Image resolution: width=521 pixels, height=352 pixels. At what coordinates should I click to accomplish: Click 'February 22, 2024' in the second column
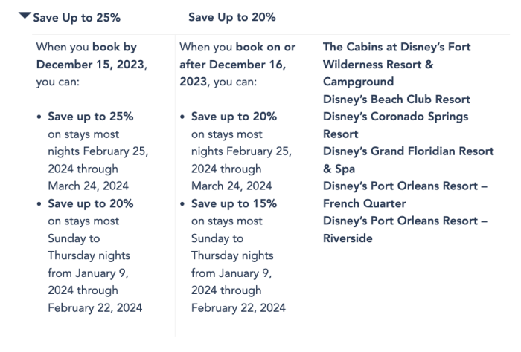238,308
